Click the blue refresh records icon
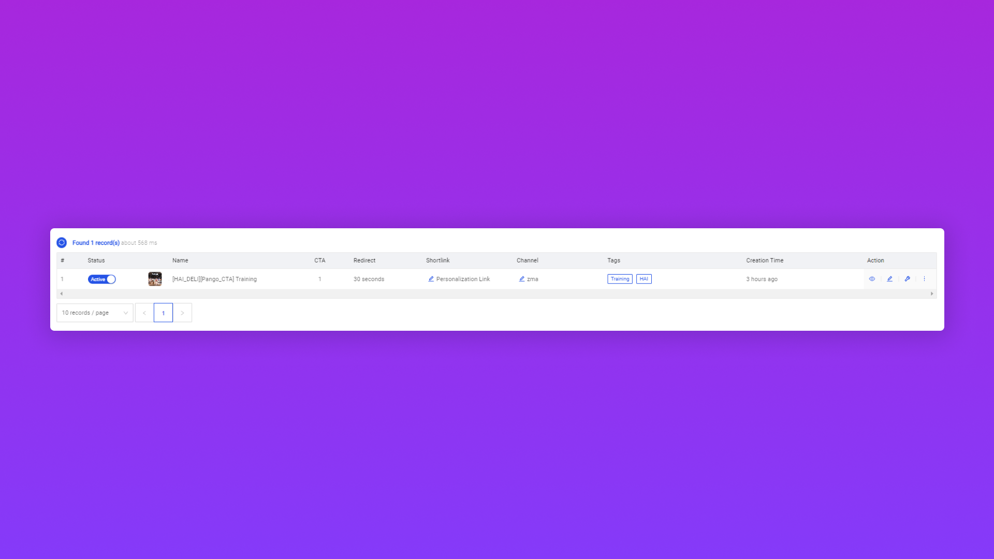This screenshot has height=559, width=994. coord(62,243)
